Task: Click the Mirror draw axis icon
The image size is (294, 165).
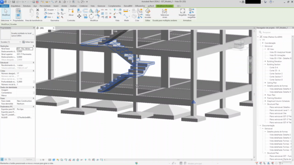Action: [x=97, y=11]
